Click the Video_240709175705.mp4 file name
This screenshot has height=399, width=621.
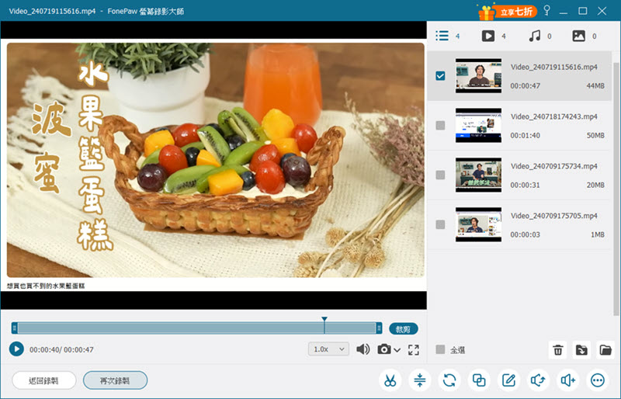tap(553, 216)
